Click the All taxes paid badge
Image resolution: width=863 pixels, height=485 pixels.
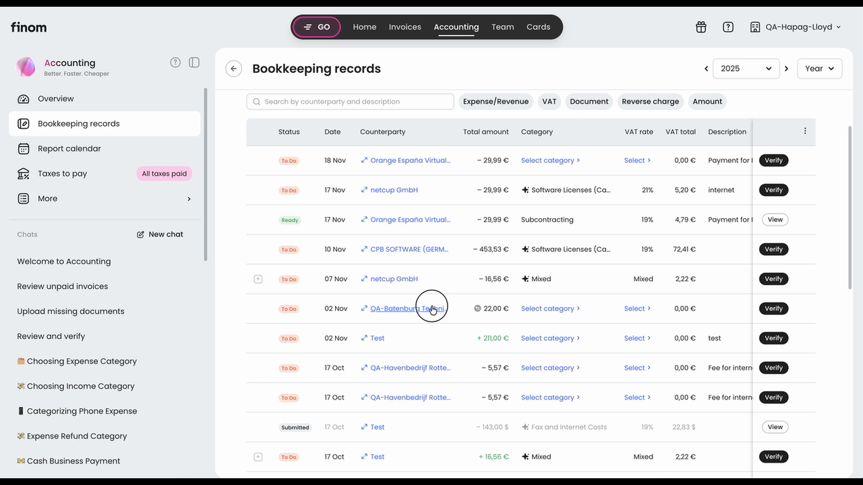point(165,174)
